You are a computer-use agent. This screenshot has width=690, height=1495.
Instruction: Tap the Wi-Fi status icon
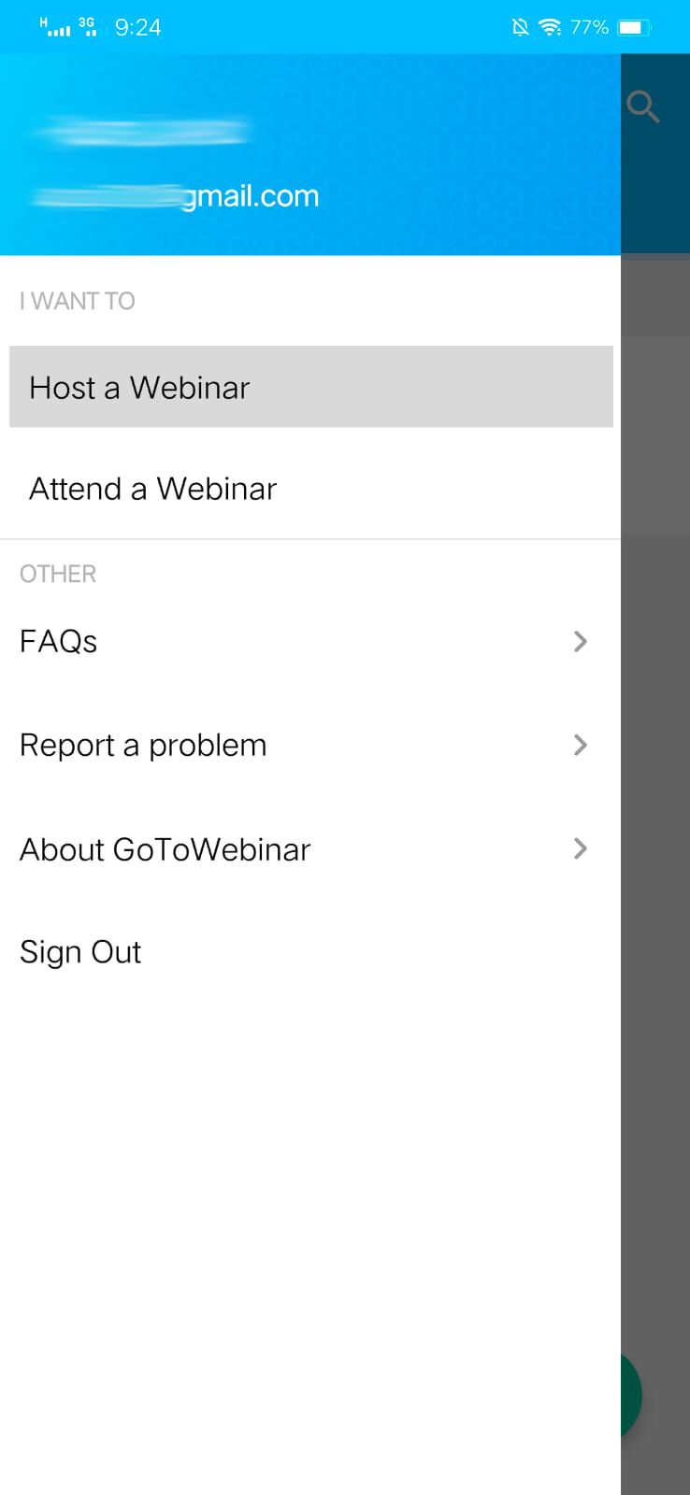tap(551, 27)
